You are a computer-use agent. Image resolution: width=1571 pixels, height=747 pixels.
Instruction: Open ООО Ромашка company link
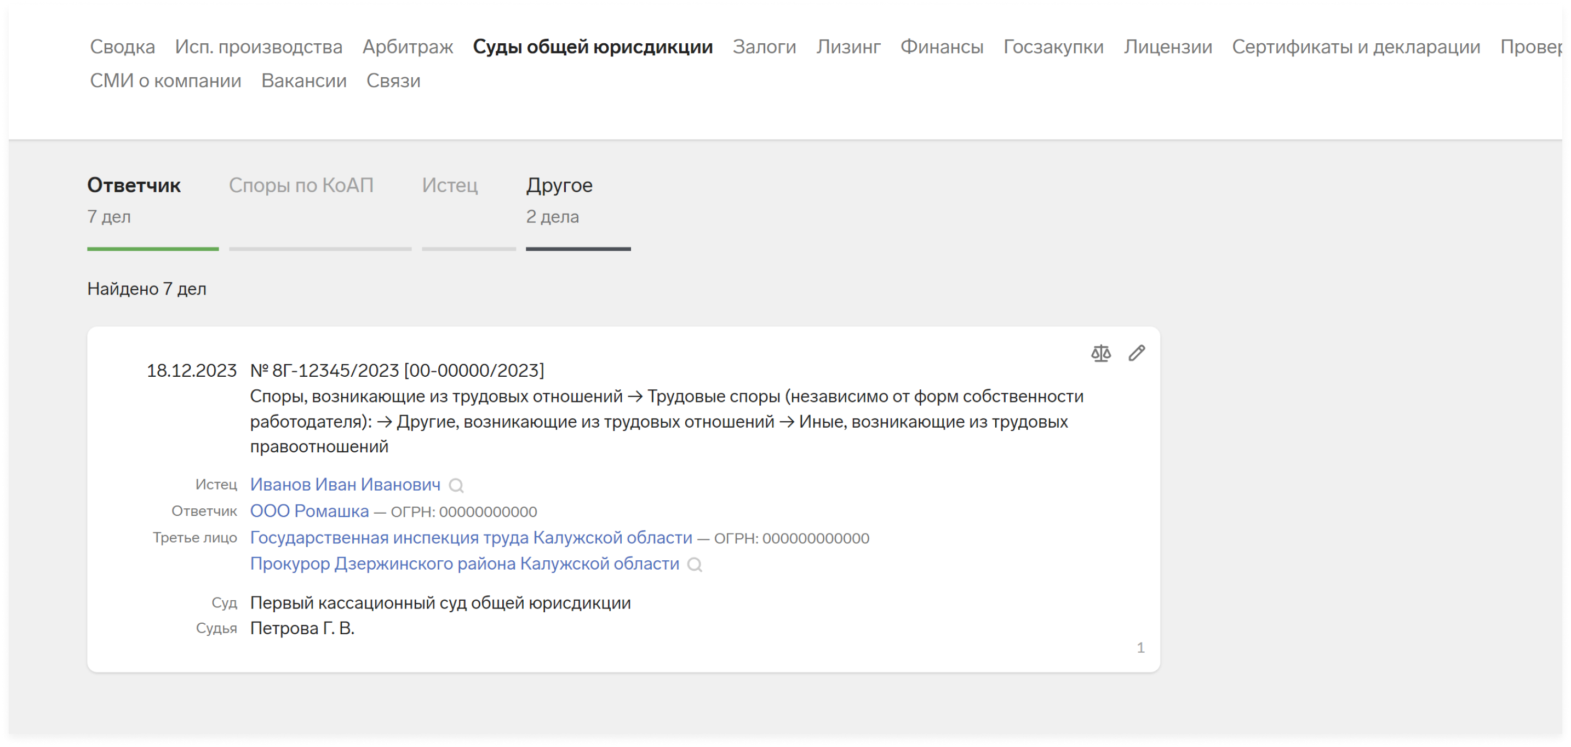tap(309, 512)
